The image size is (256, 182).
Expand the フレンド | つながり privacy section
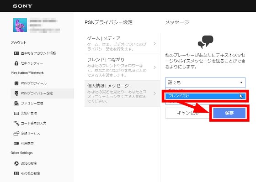coord(122,67)
